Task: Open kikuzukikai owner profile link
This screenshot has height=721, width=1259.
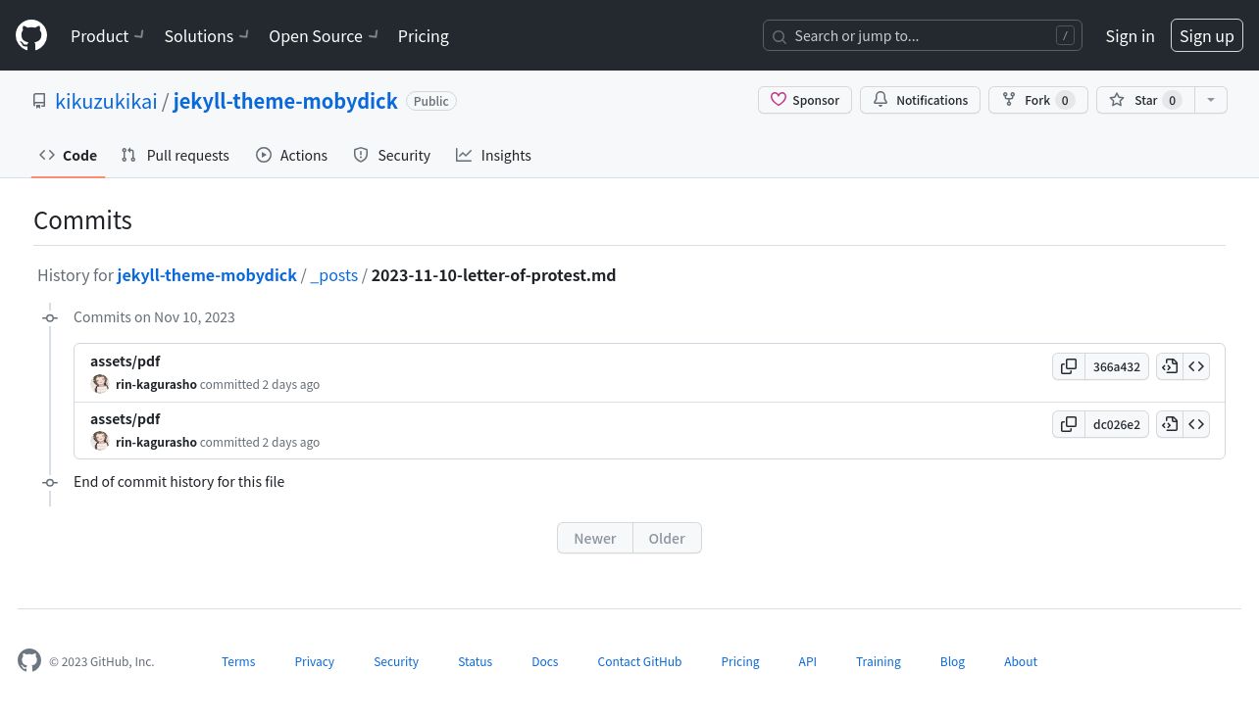Action: (106, 101)
